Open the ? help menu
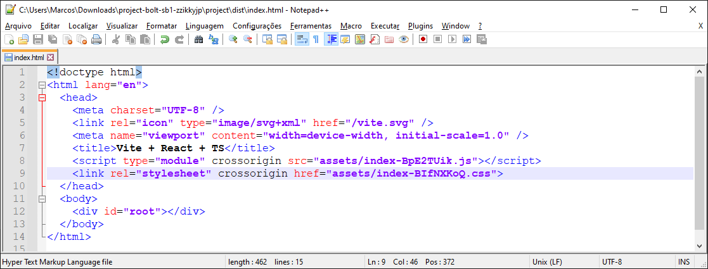This screenshot has width=708, height=269. pos(480,26)
